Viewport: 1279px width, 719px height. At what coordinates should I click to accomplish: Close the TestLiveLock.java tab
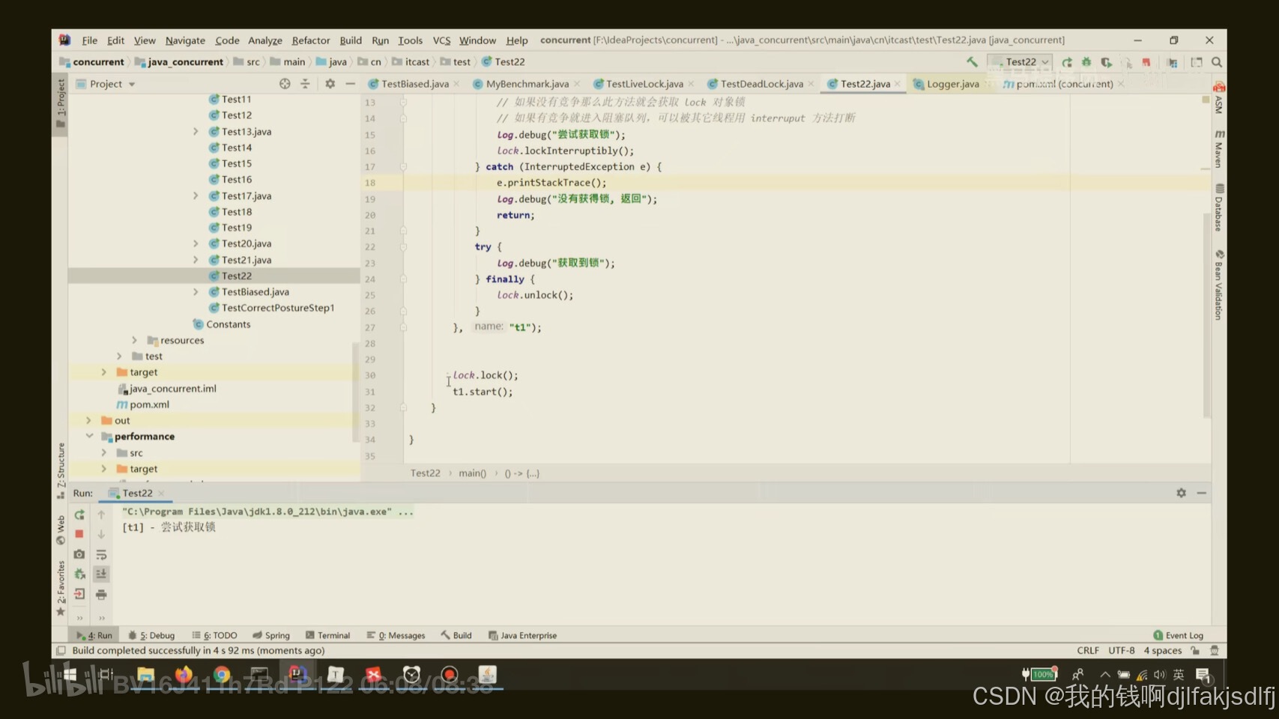[691, 84]
